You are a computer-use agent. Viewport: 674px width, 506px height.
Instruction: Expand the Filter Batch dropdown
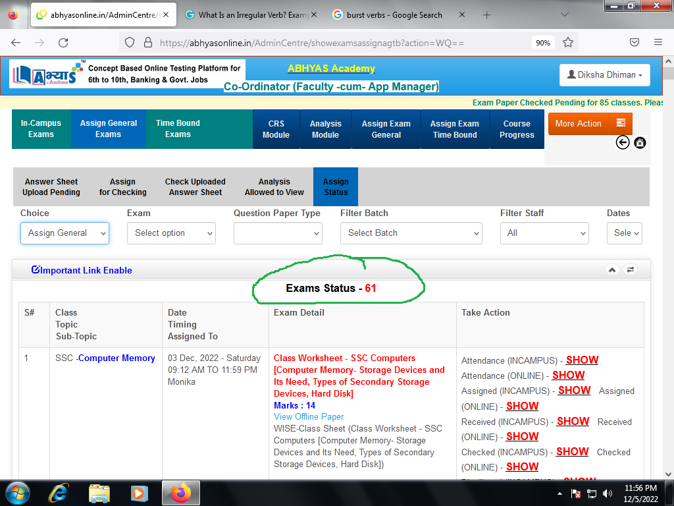[x=411, y=233]
